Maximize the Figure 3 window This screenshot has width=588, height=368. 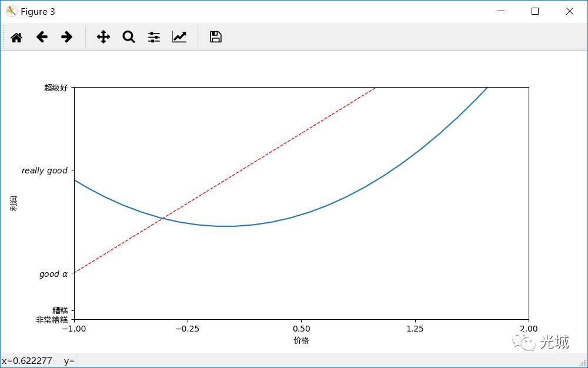pyautogui.click(x=535, y=11)
